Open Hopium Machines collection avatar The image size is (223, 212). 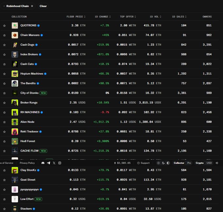(15, 74)
